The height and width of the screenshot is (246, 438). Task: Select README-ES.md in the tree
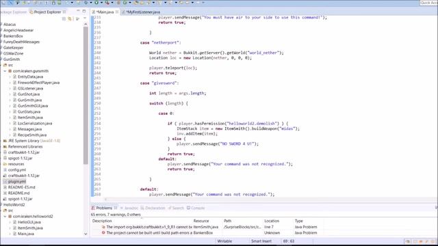pyautogui.click(x=21, y=187)
